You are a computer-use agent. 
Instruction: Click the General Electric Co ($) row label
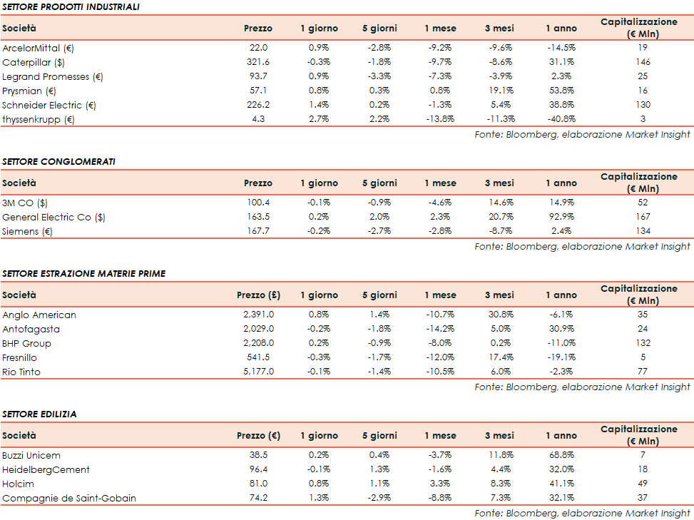(x=53, y=217)
